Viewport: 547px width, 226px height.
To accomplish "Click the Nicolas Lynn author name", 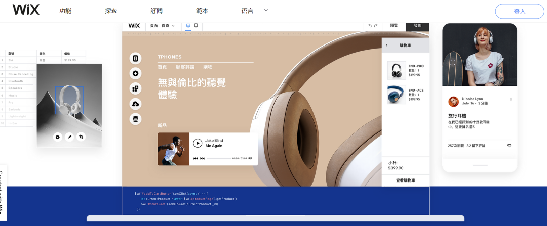I will tap(473, 99).
